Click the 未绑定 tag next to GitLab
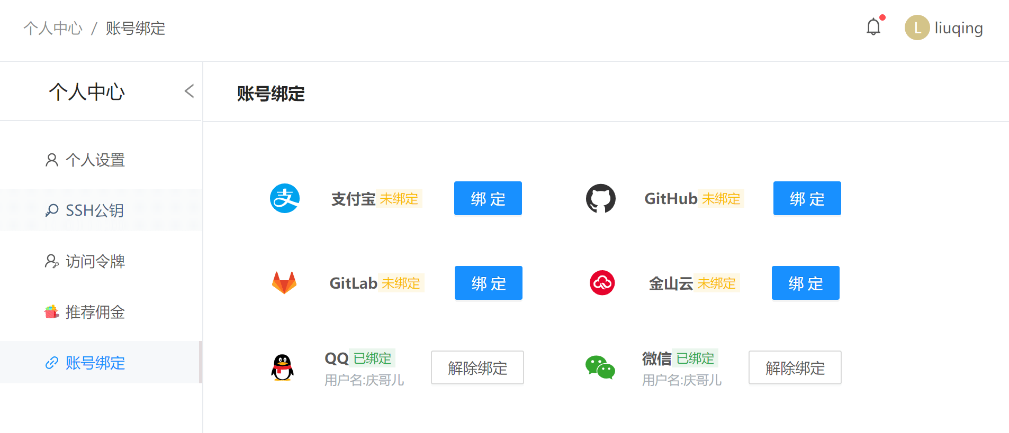This screenshot has width=1009, height=433. [x=401, y=283]
